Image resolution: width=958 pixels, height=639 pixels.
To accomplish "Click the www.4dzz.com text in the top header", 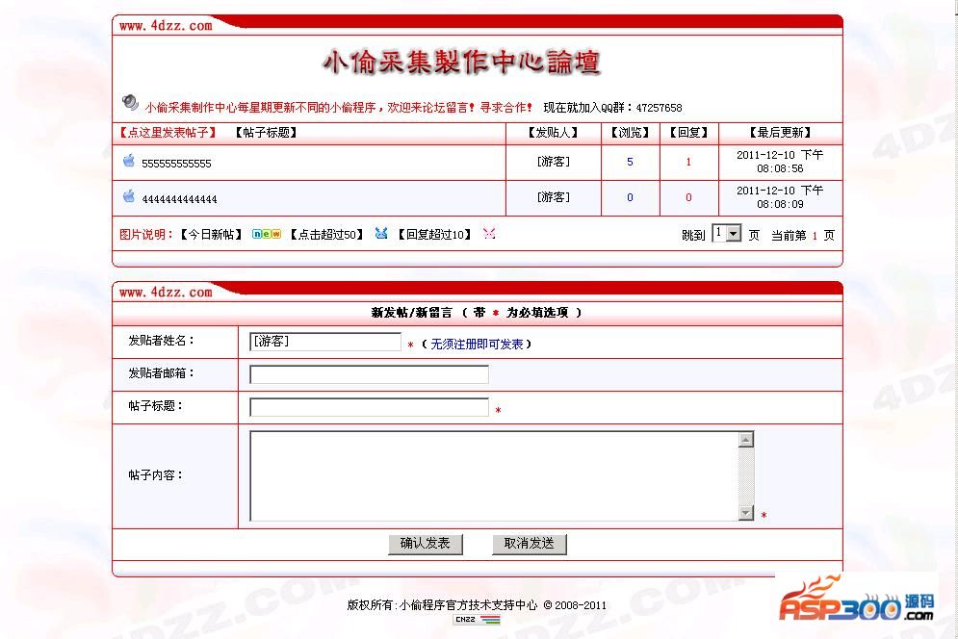I will coord(166,26).
